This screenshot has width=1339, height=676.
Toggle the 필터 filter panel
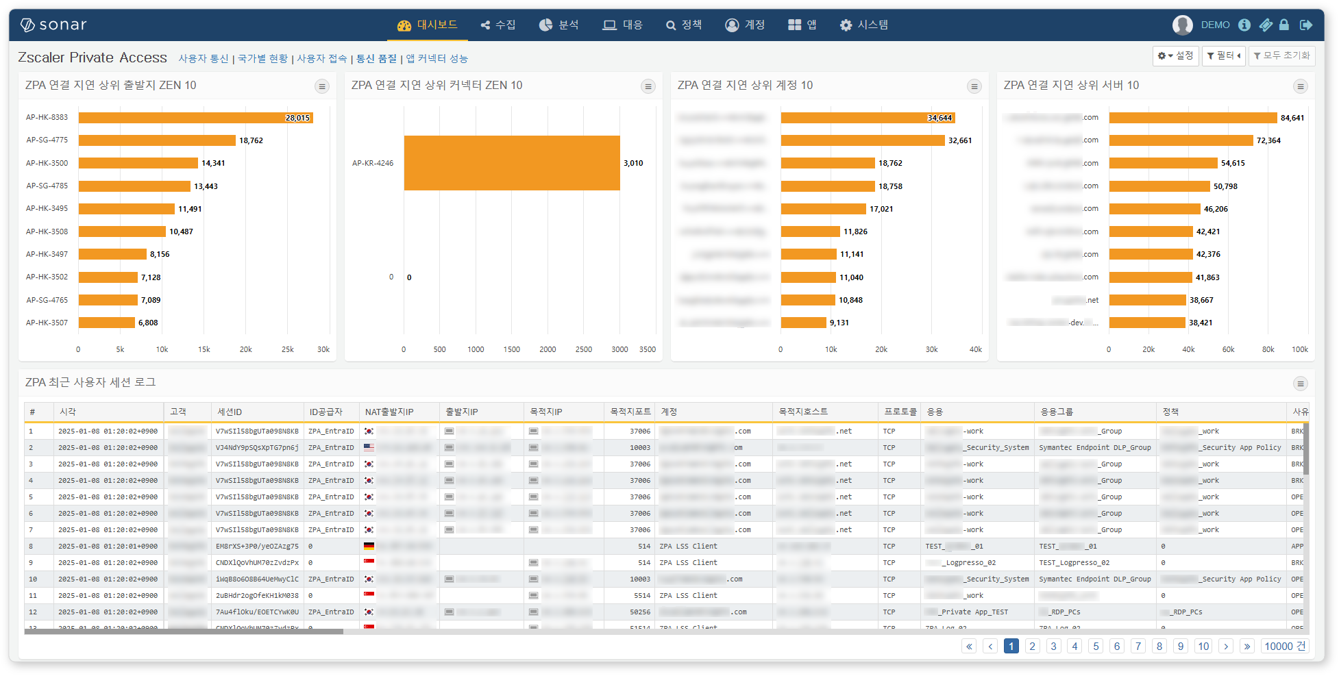click(1224, 55)
